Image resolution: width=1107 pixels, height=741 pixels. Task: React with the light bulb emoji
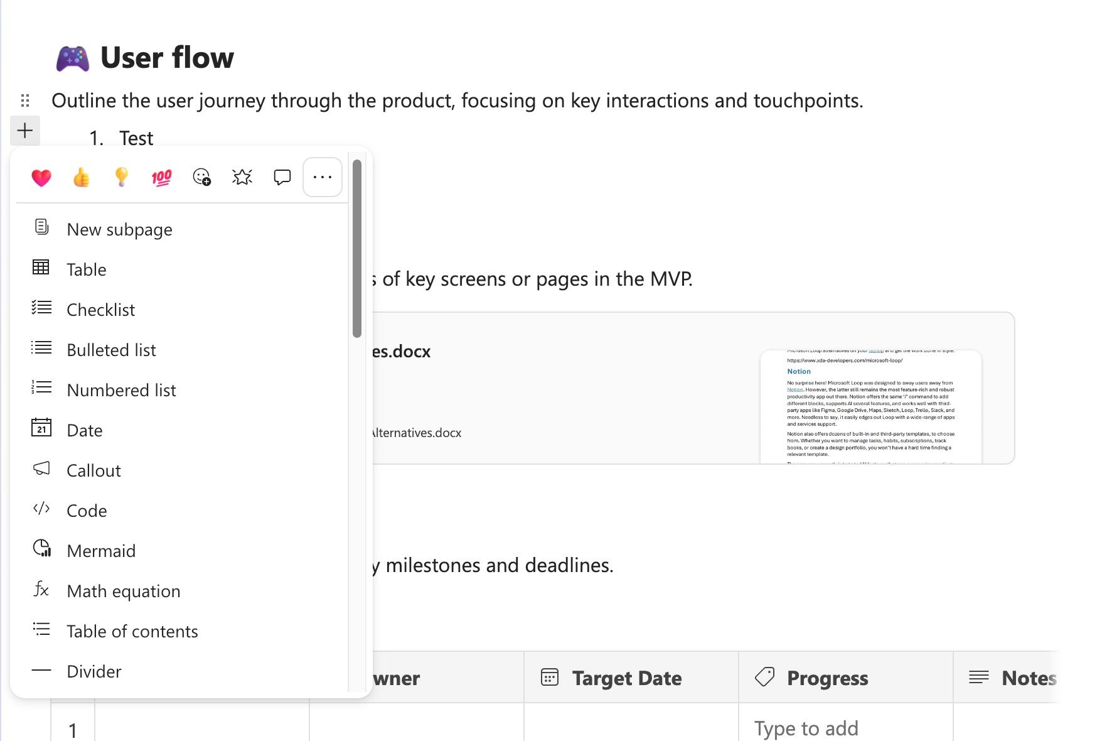coord(122,177)
